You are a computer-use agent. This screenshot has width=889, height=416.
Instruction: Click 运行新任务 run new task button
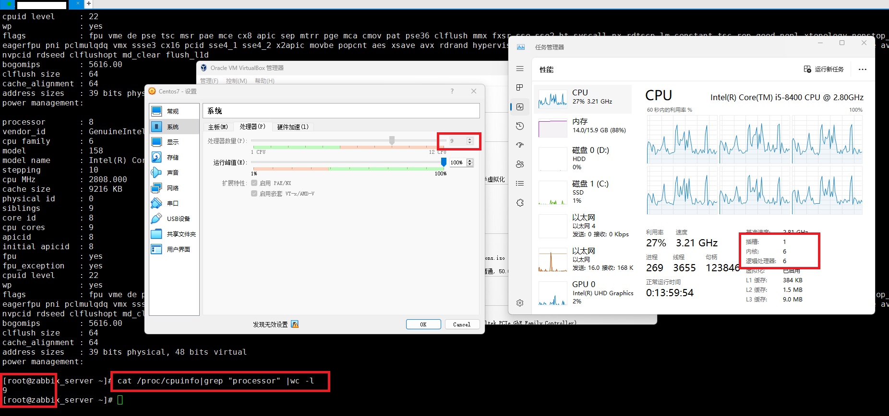(x=824, y=69)
